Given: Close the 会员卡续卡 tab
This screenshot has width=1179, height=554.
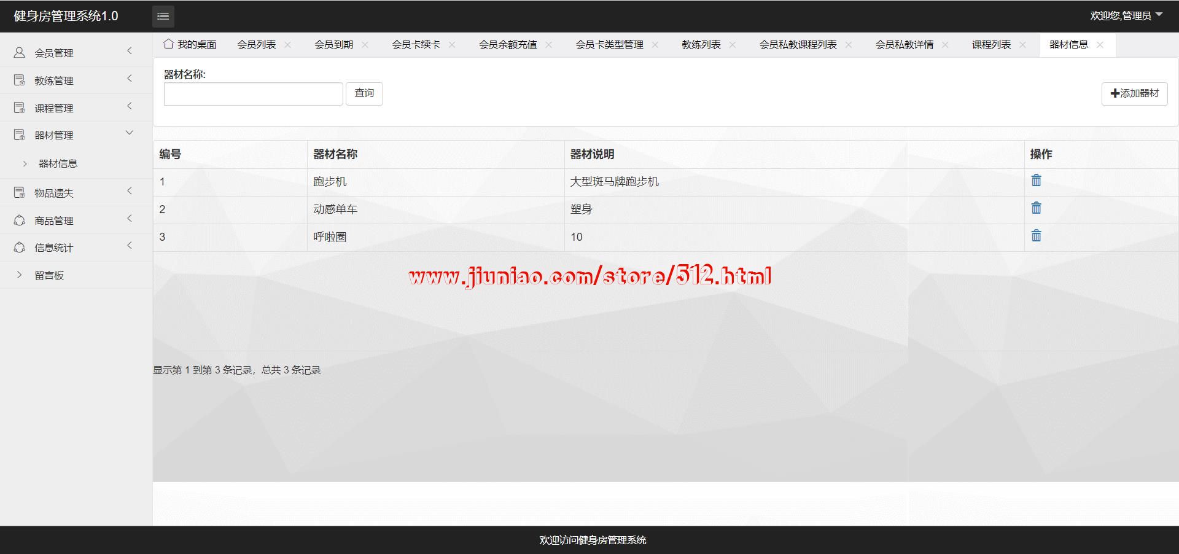Looking at the screenshot, I should pyautogui.click(x=453, y=45).
